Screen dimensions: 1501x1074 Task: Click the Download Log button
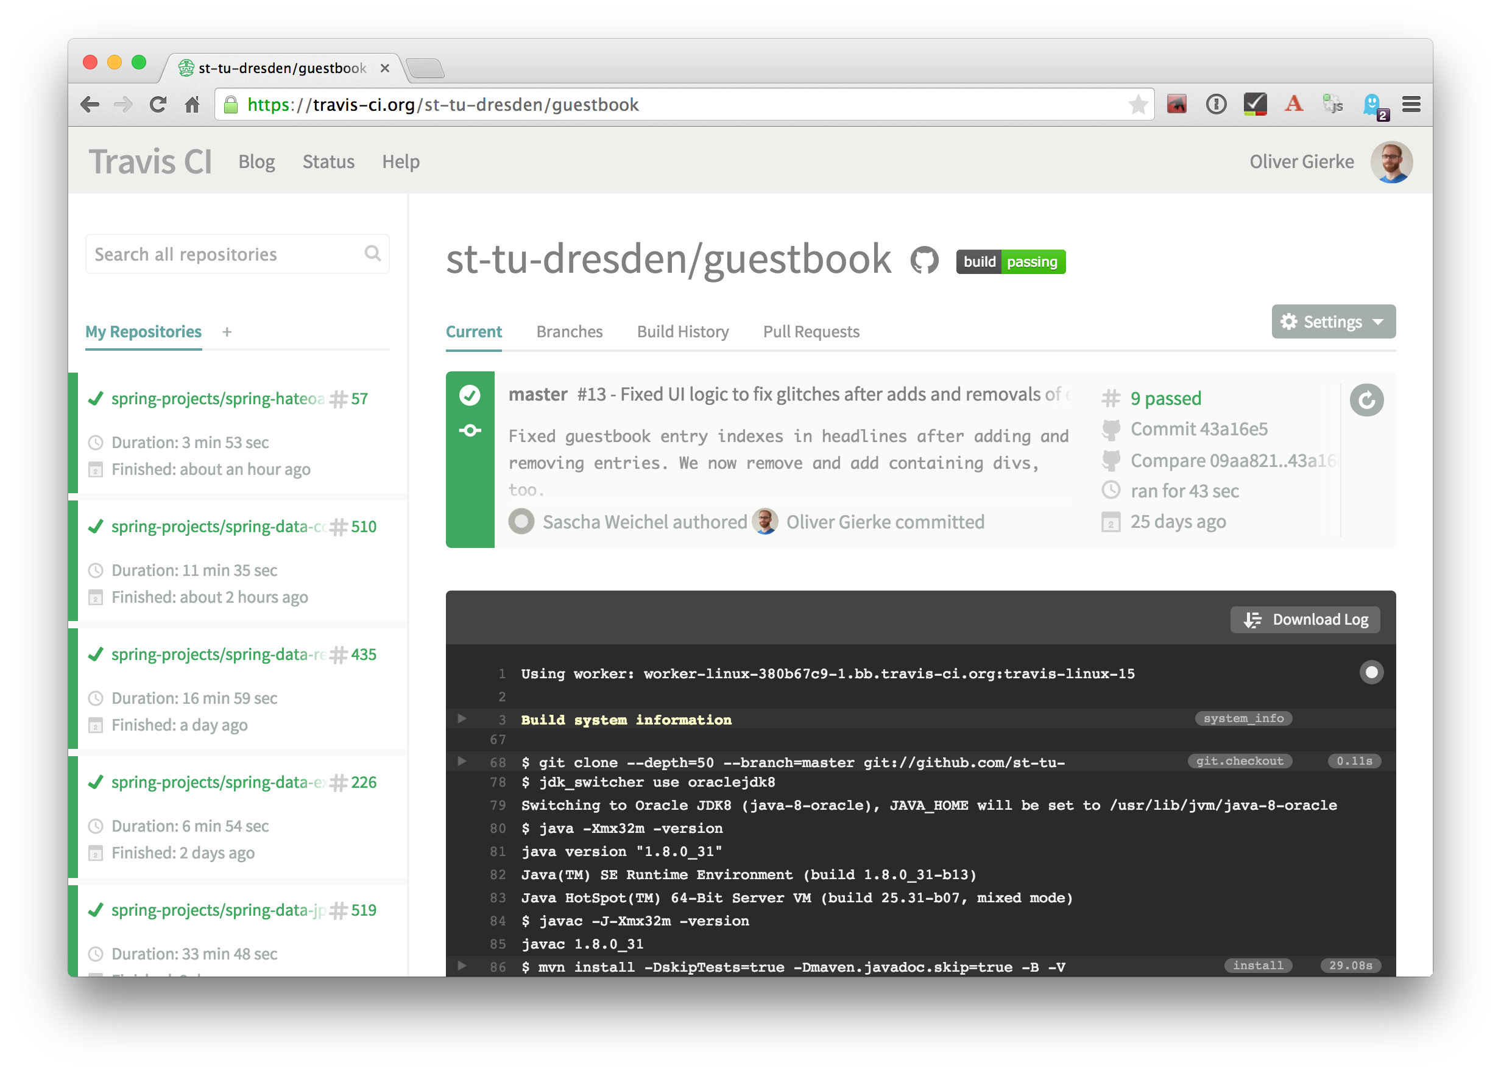[x=1304, y=620]
